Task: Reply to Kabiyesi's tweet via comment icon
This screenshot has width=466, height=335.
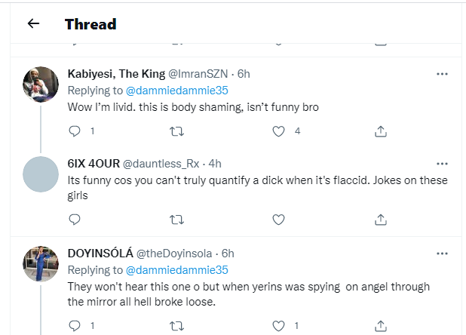Action: [x=74, y=131]
